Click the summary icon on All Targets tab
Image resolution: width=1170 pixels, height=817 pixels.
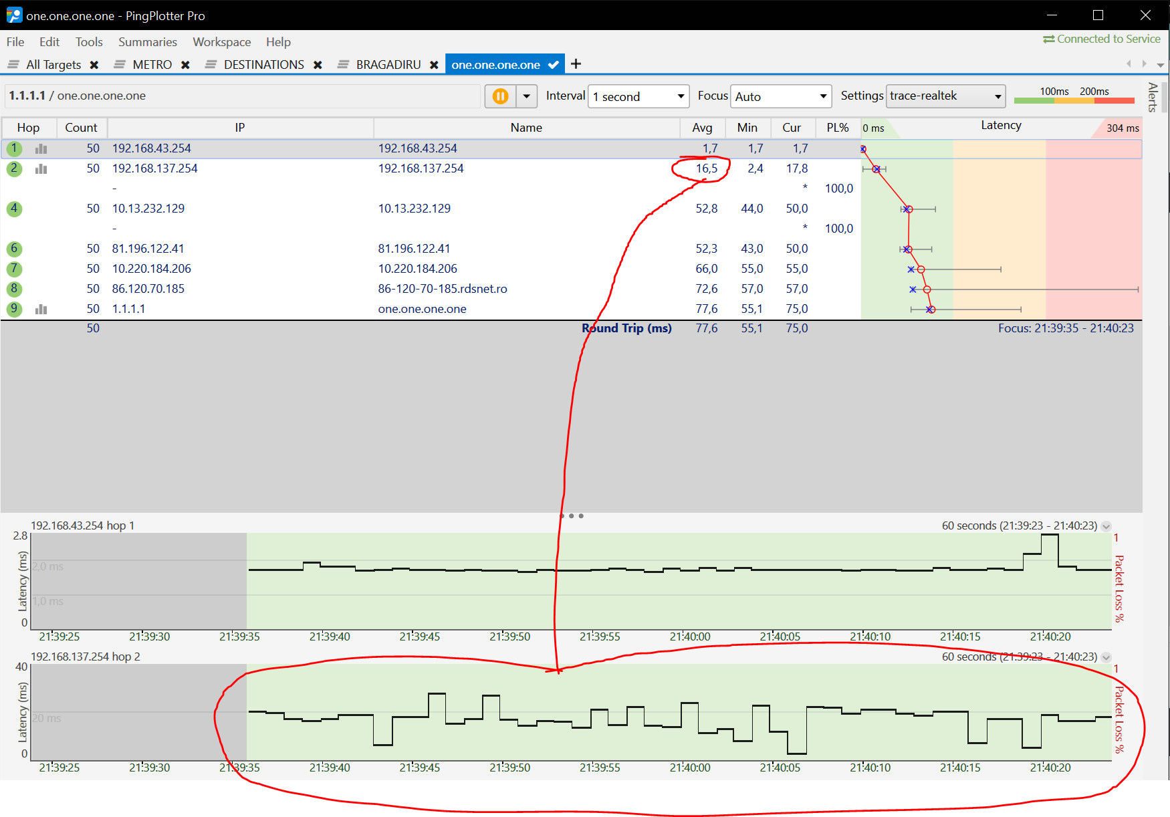coord(13,64)
